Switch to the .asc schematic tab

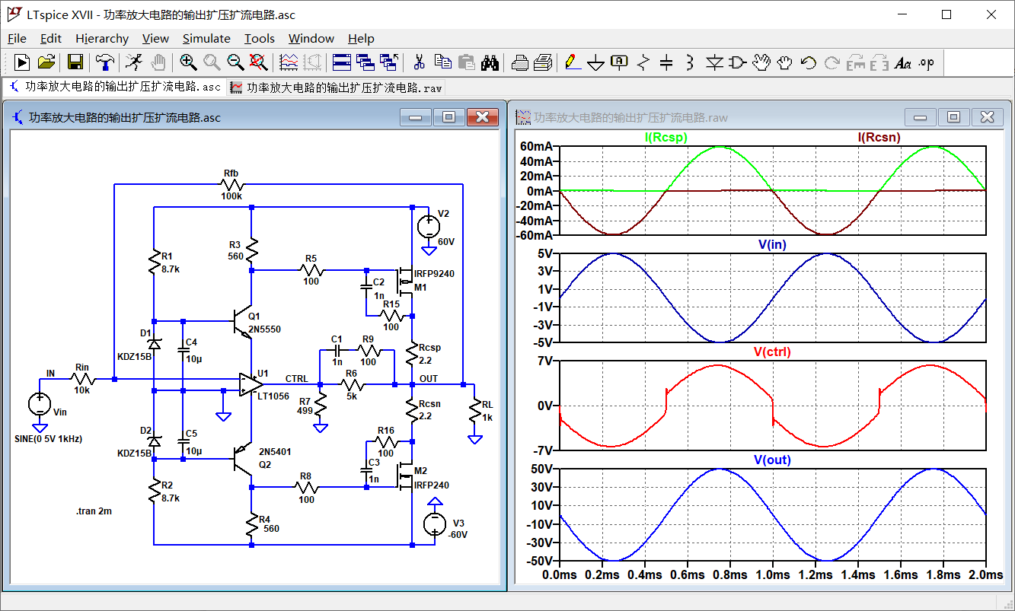click(114, 88)
